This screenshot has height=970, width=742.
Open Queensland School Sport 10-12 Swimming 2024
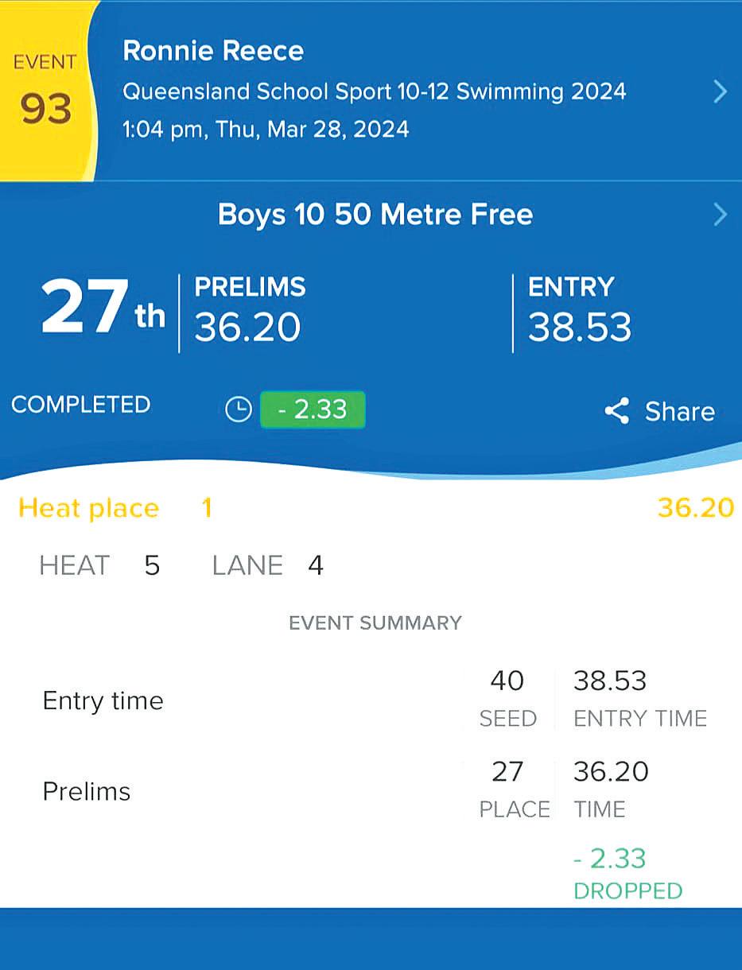pyautogui.click(x=374, y=91)
